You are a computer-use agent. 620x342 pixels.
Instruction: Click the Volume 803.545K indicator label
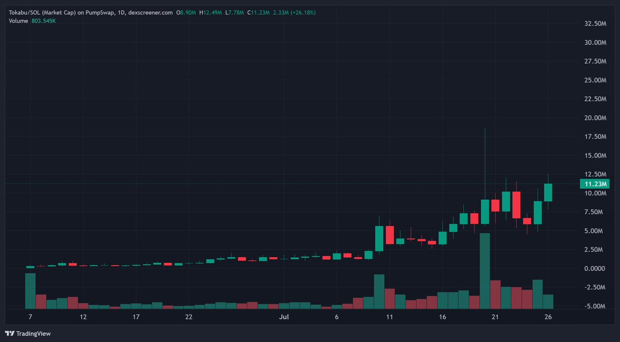pos(33,21)
